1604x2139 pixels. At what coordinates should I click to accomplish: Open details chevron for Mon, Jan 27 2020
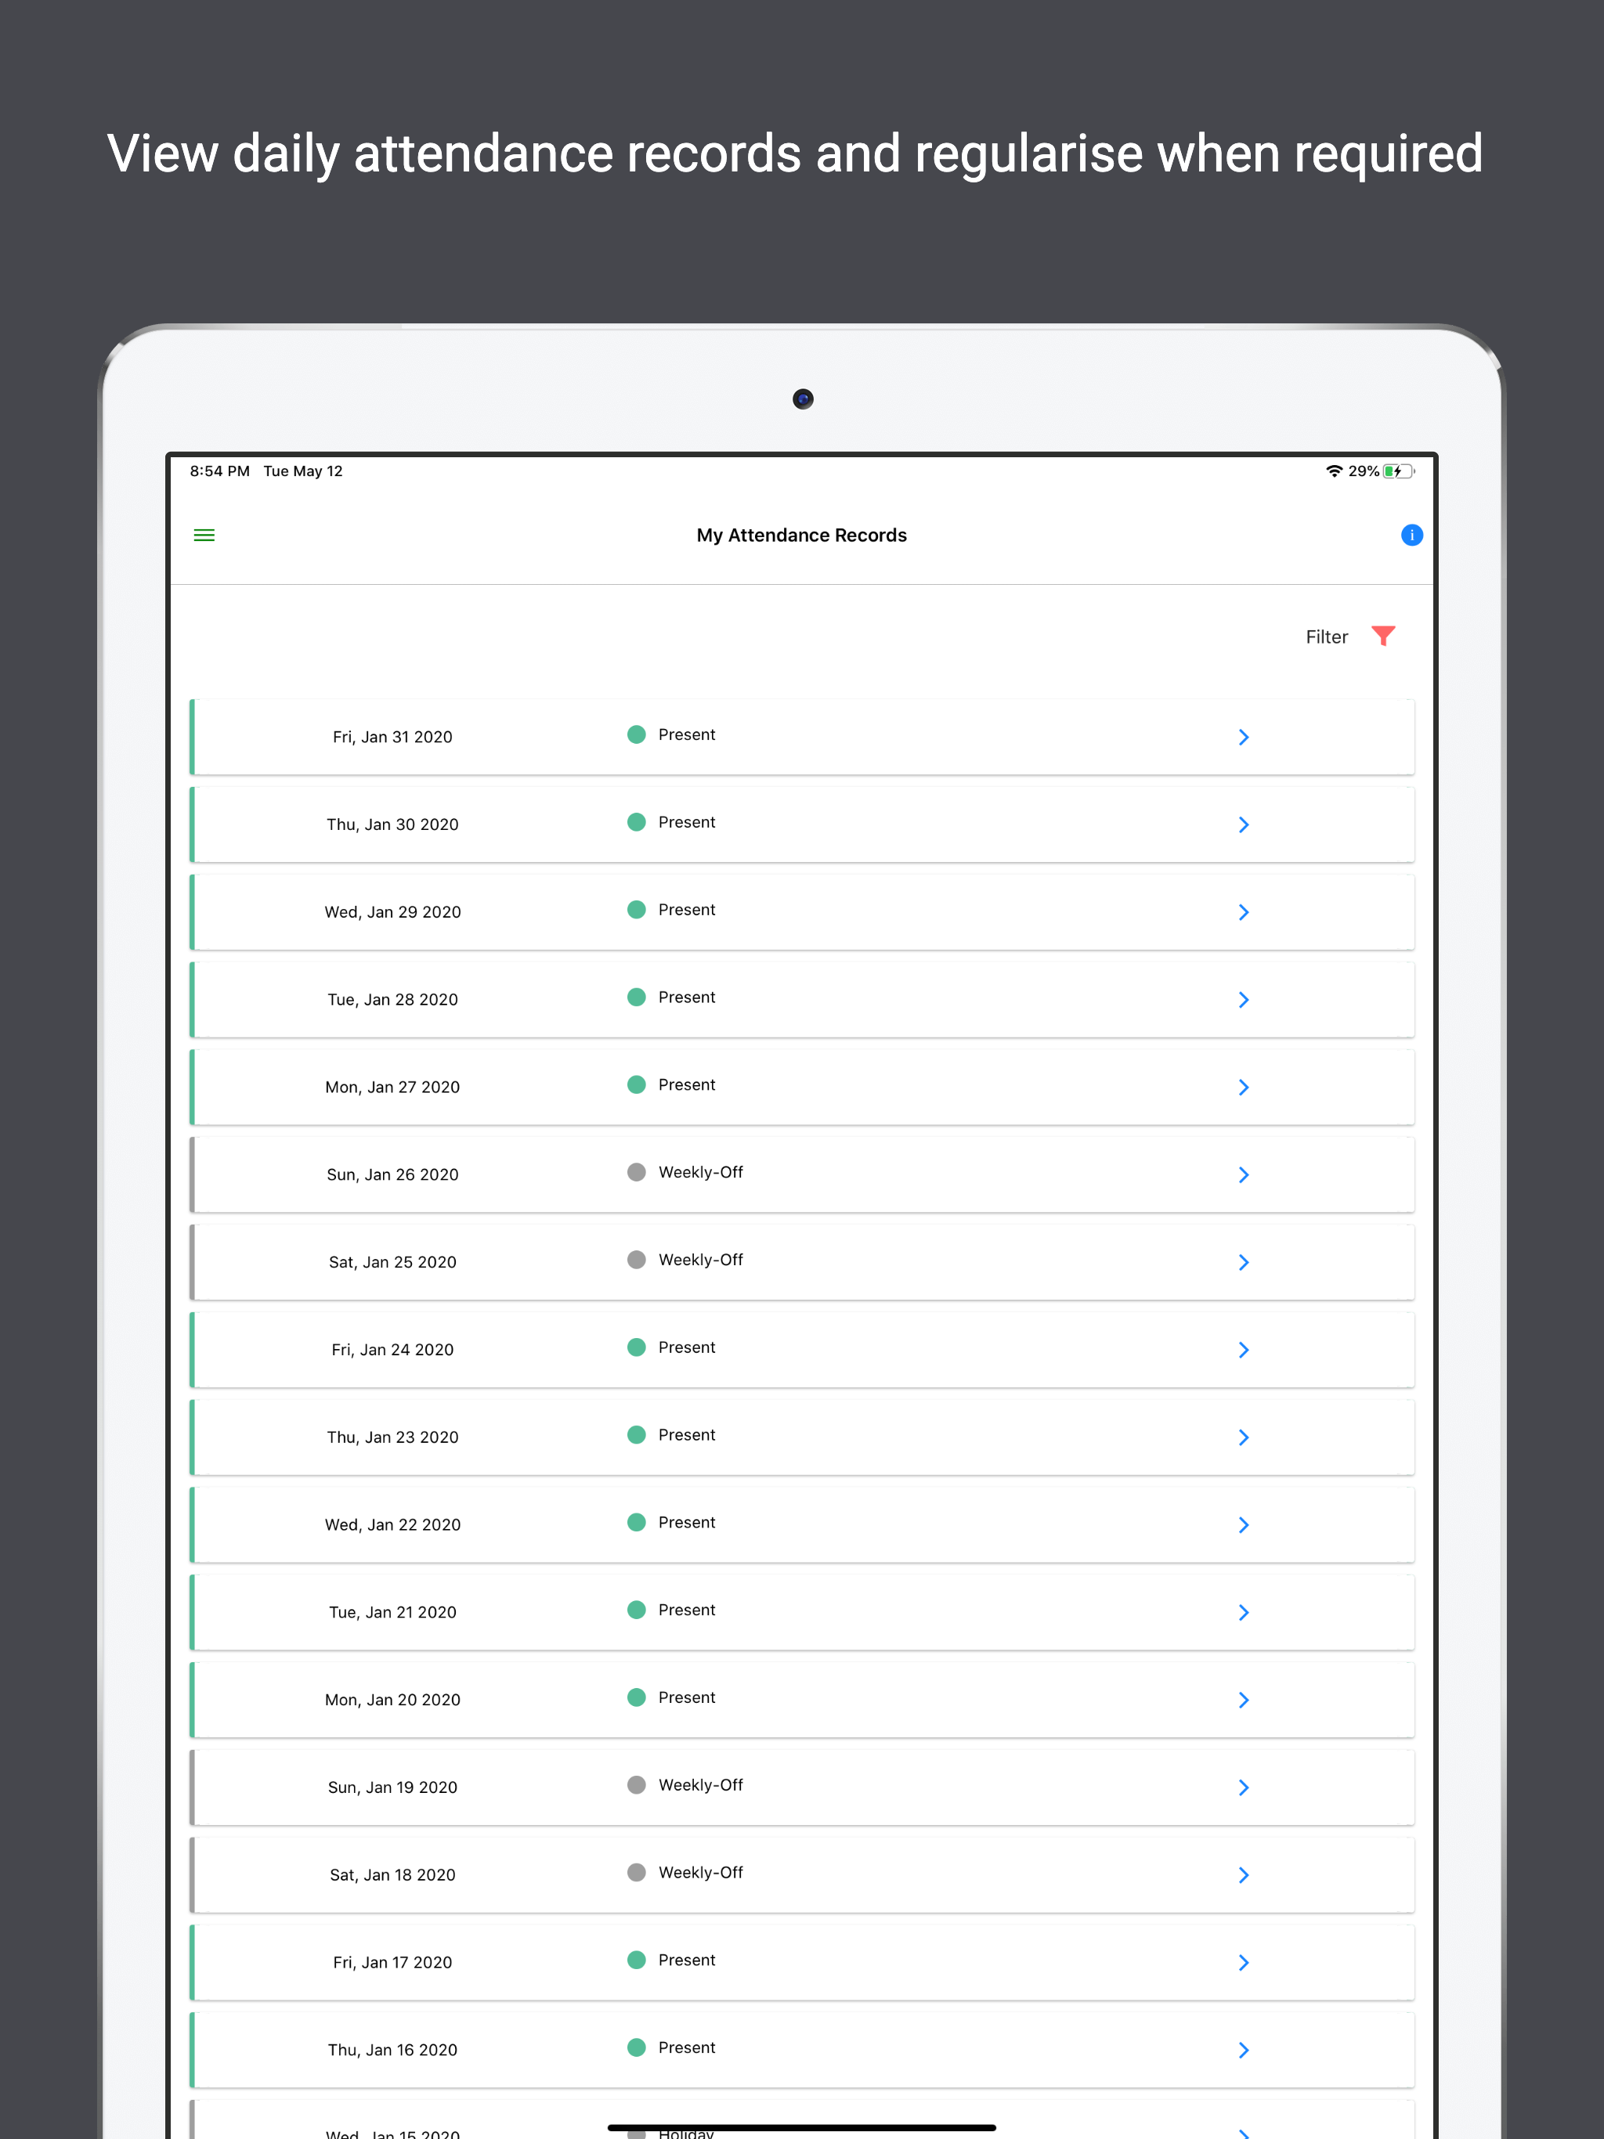1244,1087
